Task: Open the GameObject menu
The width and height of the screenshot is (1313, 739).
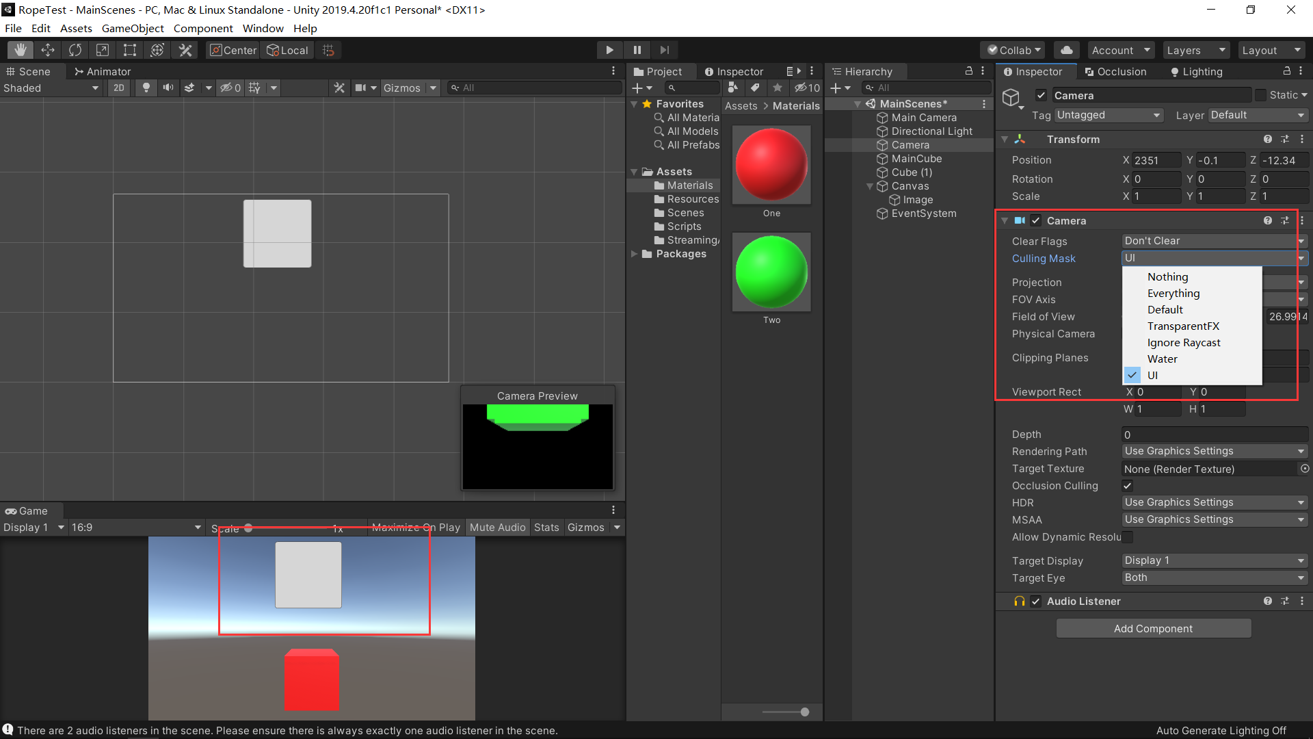Action: [133, 28]
